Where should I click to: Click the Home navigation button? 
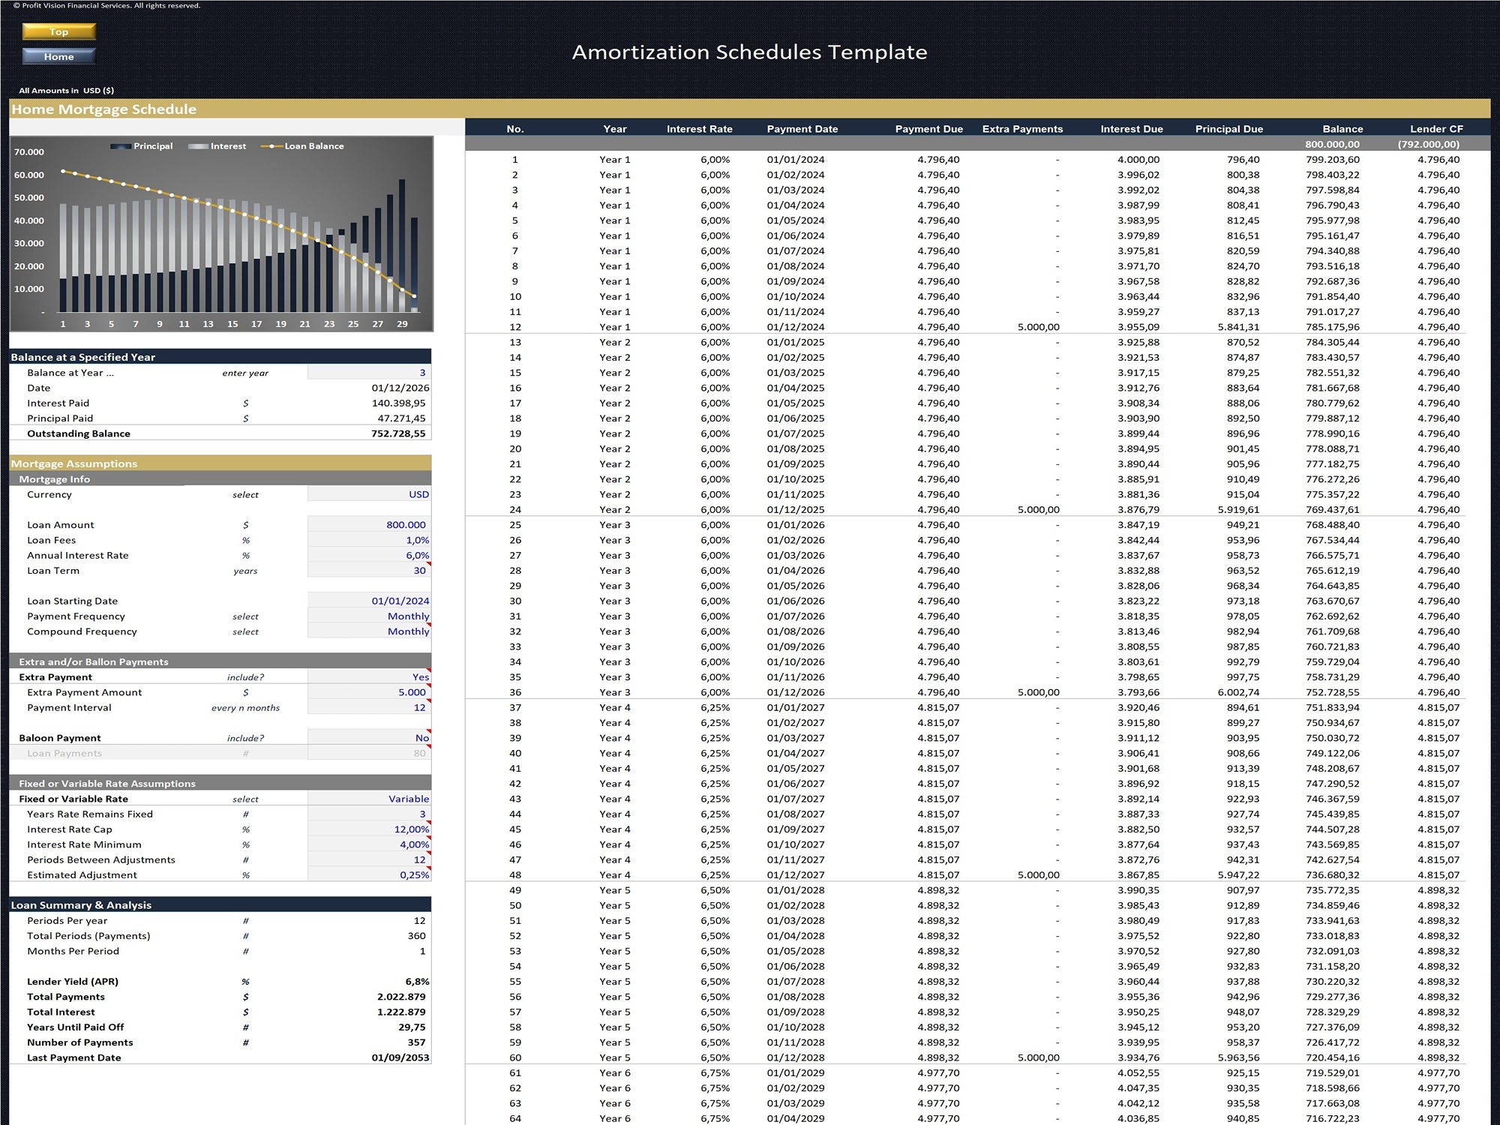(x=58, y=56)
